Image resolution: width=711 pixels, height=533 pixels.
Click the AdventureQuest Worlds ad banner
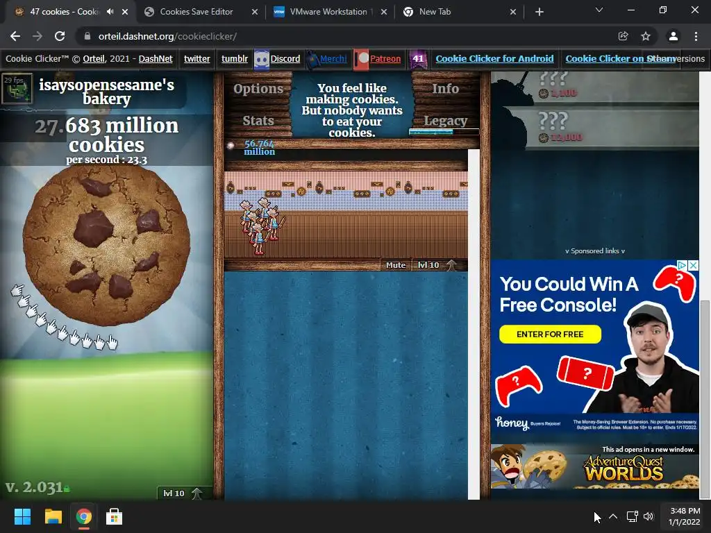pyautogui.click(x=595, y=467)
